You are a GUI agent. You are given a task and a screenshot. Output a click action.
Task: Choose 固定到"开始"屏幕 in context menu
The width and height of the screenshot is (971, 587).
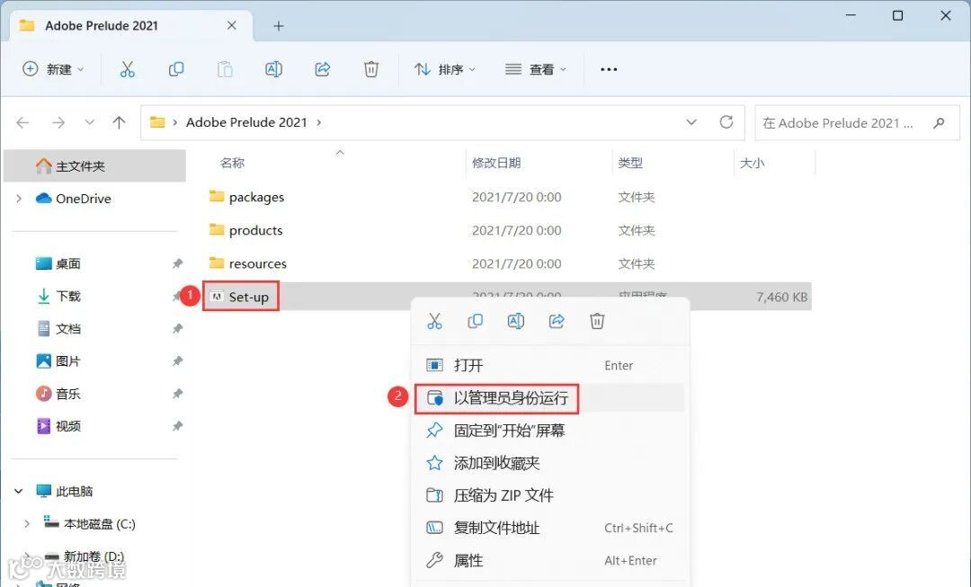pos(549,431)
